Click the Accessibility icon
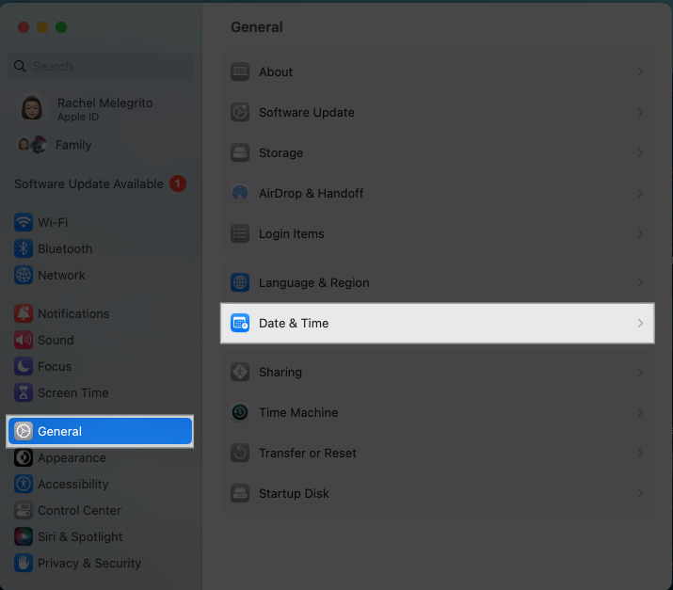Image resolution: width=673 pixels, height=590 pixels. pyautogui.click(x=24, y=484)
